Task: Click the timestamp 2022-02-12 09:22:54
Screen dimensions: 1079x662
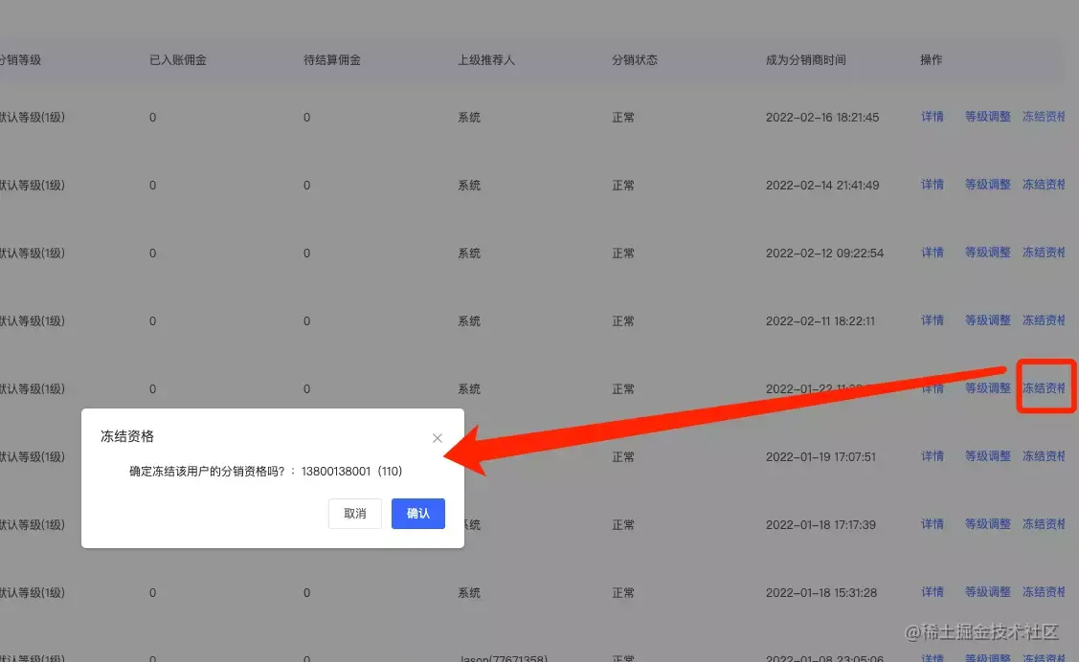Action: click(824, 254)
